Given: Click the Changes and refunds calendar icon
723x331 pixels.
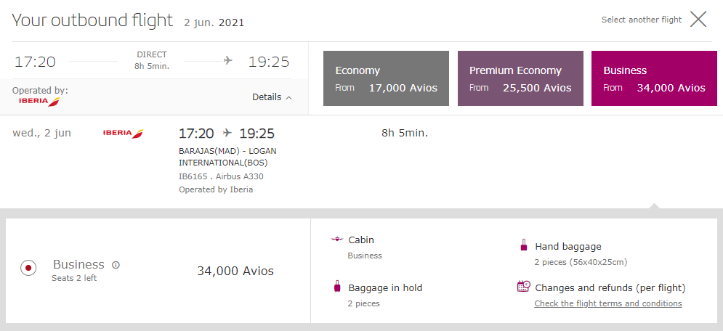Looking at the screenshot, I should tap(524, 286).
